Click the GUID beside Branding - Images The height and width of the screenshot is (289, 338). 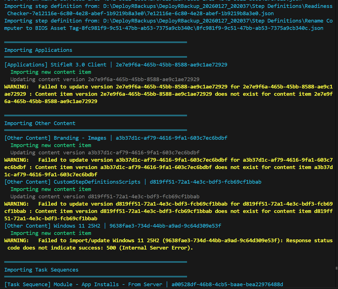(x=171, y=138)
